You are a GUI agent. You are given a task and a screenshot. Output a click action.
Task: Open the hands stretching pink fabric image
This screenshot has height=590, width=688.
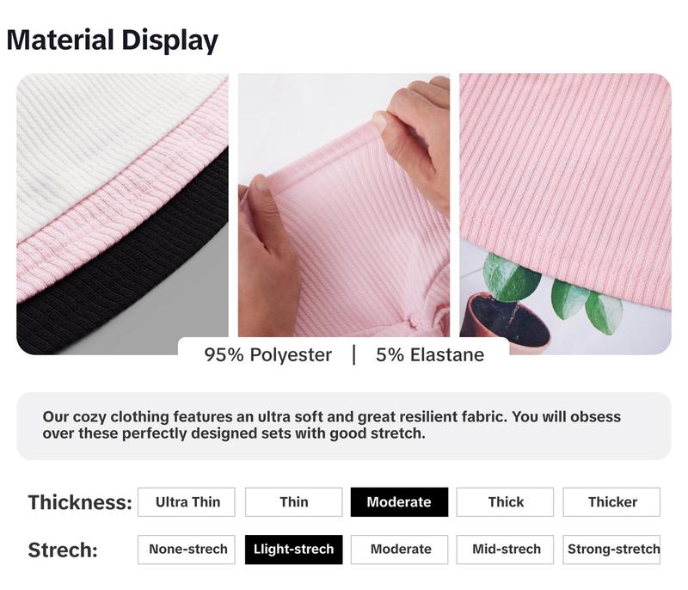point(343,205)
